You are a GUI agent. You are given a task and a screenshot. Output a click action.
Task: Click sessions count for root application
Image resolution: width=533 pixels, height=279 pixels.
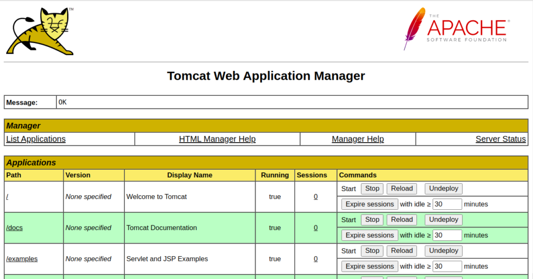(x=316, y=197)
